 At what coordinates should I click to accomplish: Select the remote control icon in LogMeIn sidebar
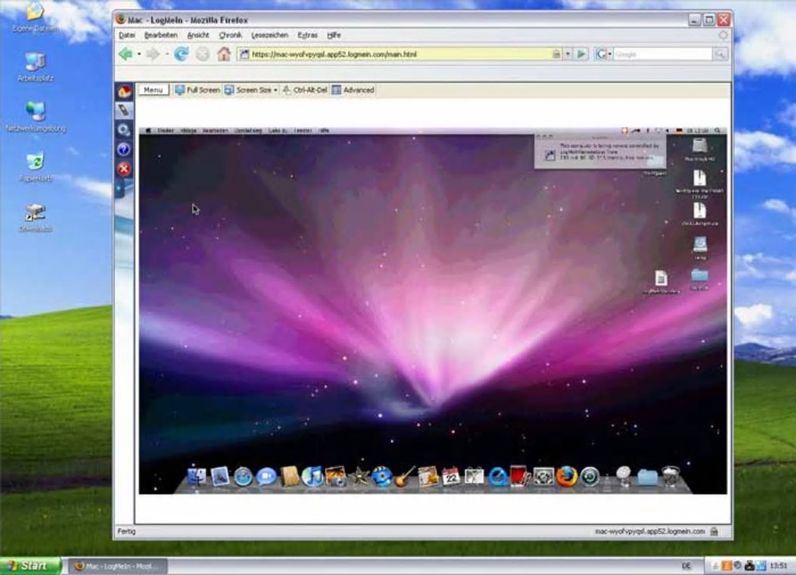coord(124,110)
